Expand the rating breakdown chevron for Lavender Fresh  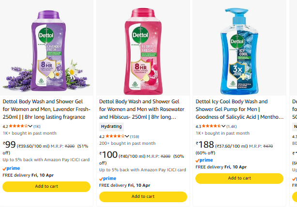tap(31, 126)
